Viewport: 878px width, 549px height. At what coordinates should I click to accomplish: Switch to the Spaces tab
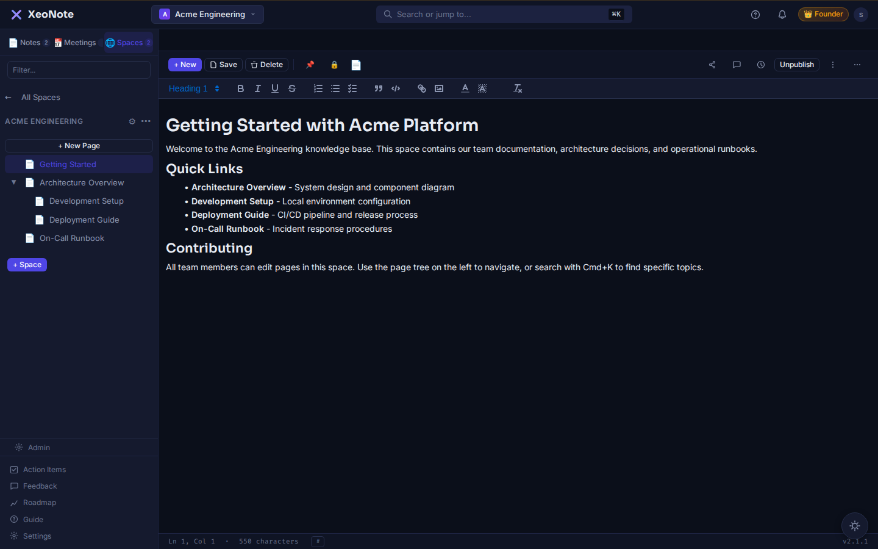(128, 43)
